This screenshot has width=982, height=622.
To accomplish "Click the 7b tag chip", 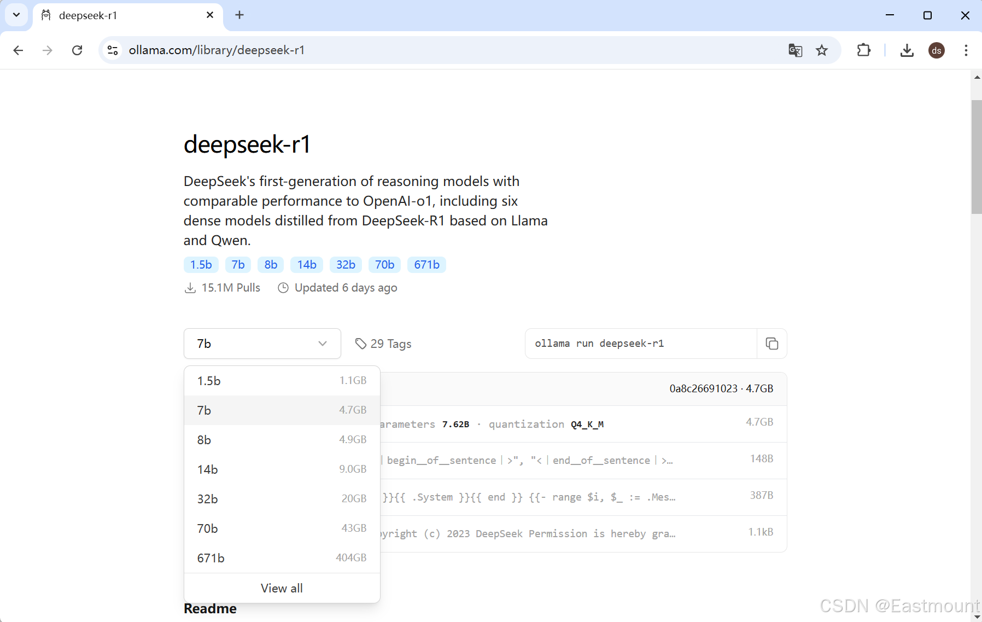I will [238, 265].
